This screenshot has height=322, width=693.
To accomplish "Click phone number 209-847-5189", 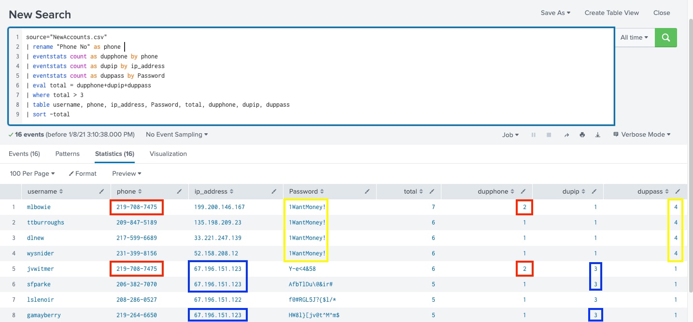I will click(137, 223).
